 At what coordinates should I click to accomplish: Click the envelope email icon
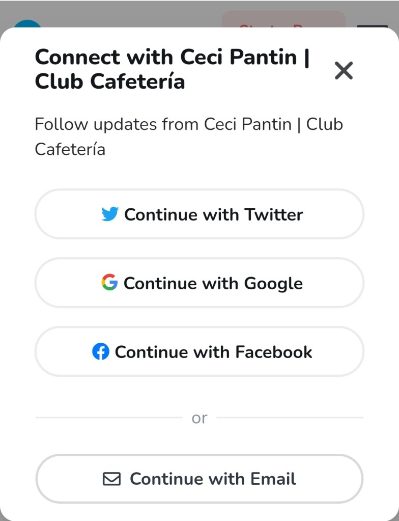tap(112, 479)
